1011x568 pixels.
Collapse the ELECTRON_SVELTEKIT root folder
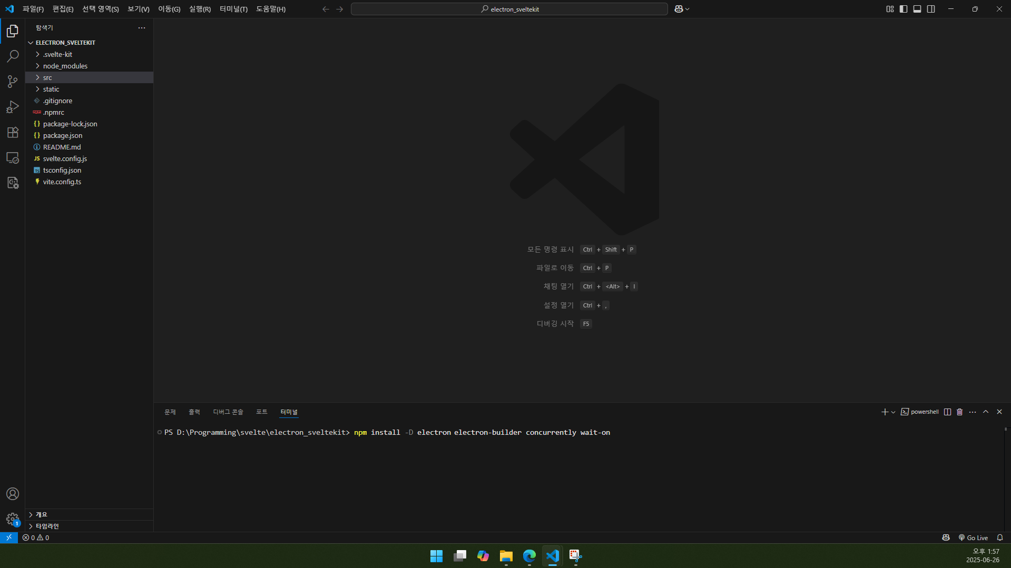[89, 43]
